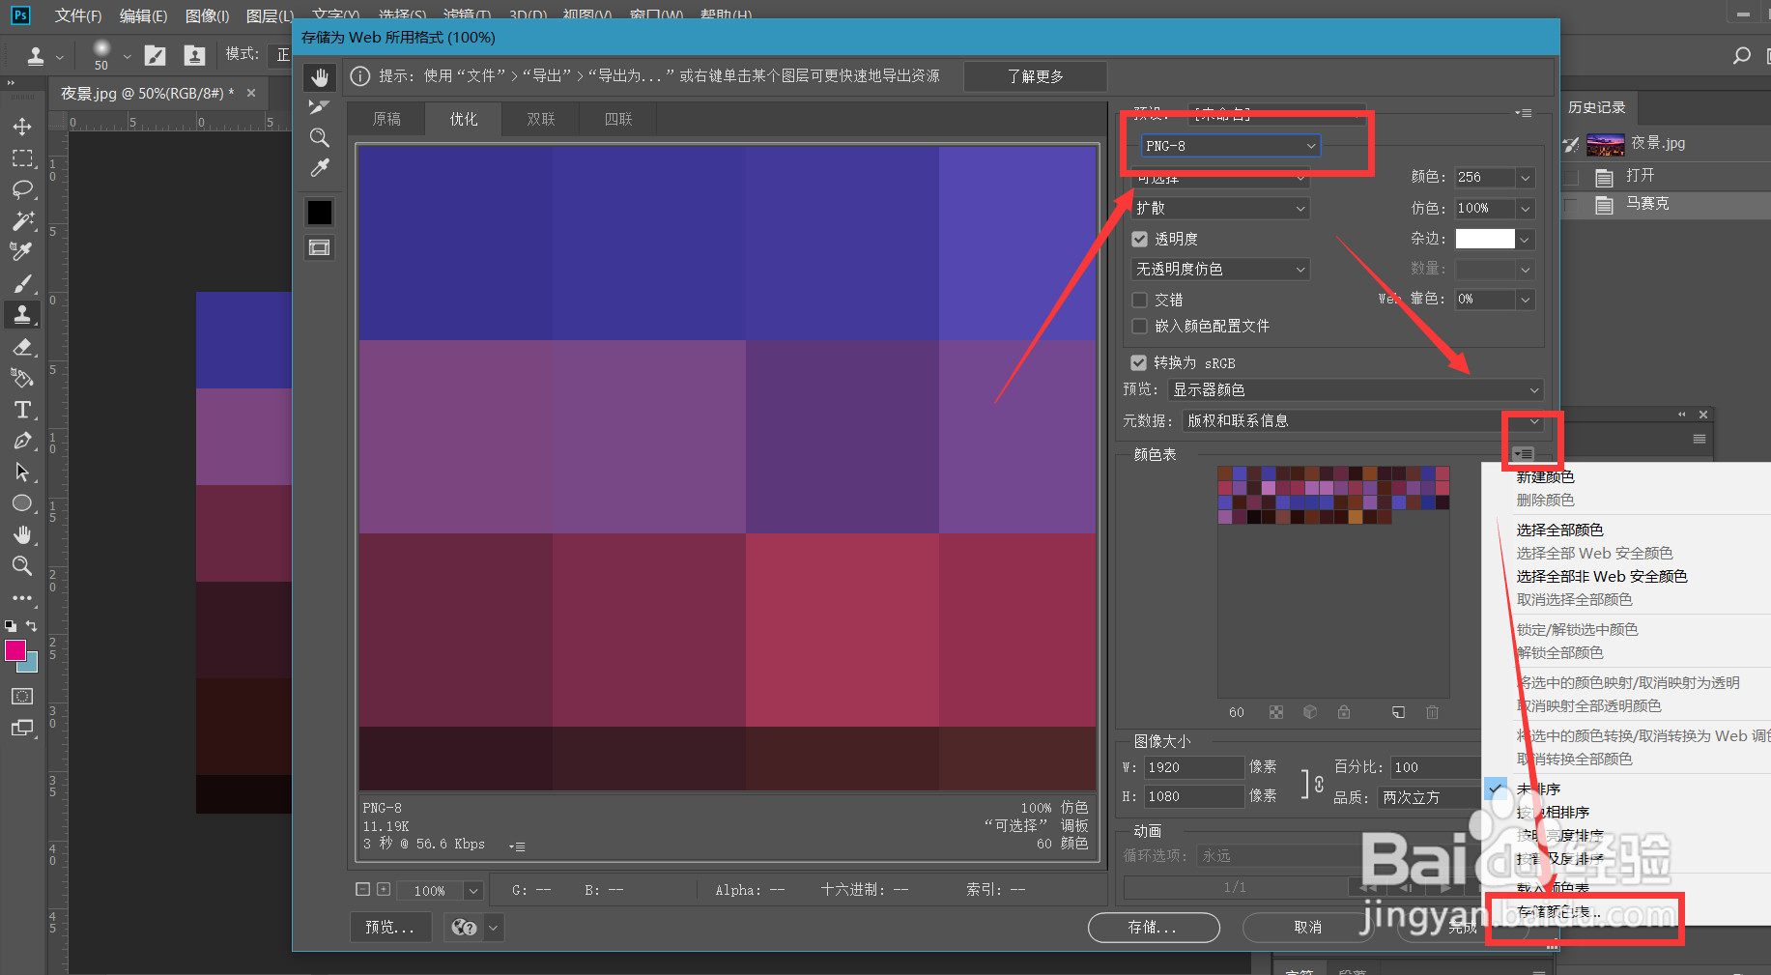Select the Ellipse shape tool
The height and width of the screenshot is (975, 1771).
(22, 503)
